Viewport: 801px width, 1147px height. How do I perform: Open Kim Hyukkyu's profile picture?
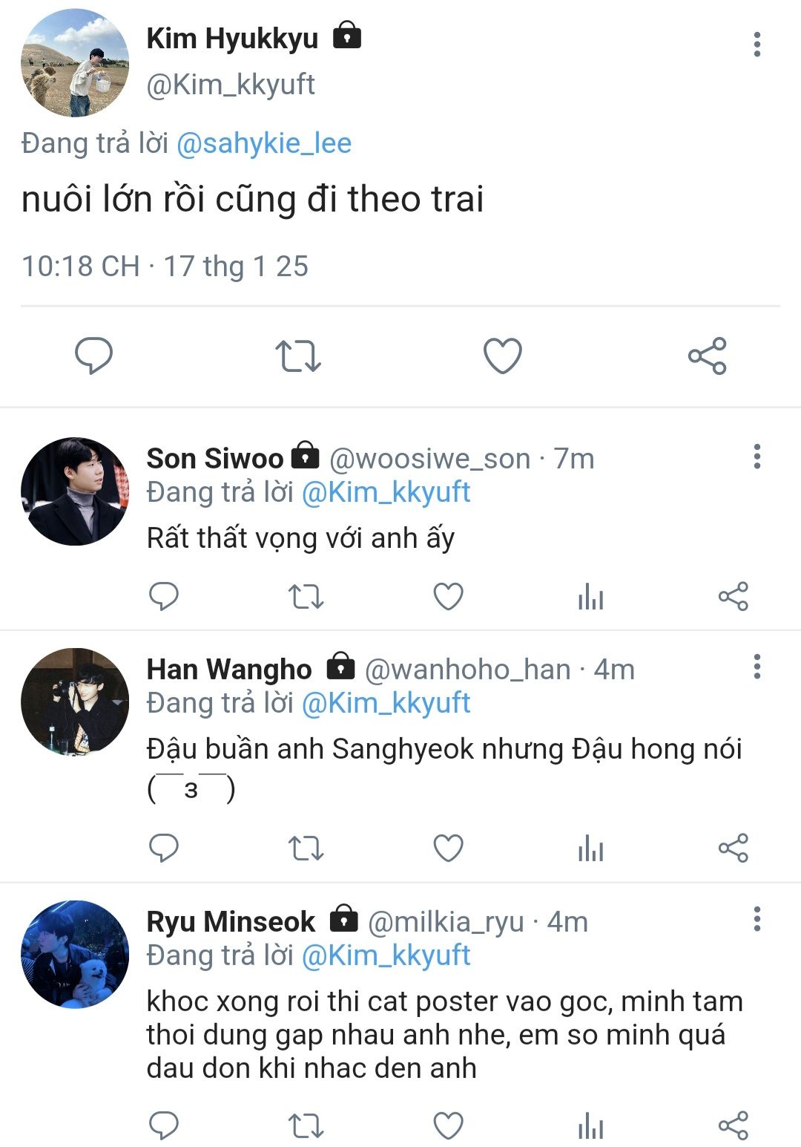point(75,63)
